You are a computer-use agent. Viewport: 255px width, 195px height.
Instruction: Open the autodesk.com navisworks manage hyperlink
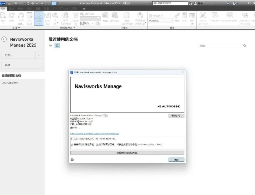pos(95,134)
